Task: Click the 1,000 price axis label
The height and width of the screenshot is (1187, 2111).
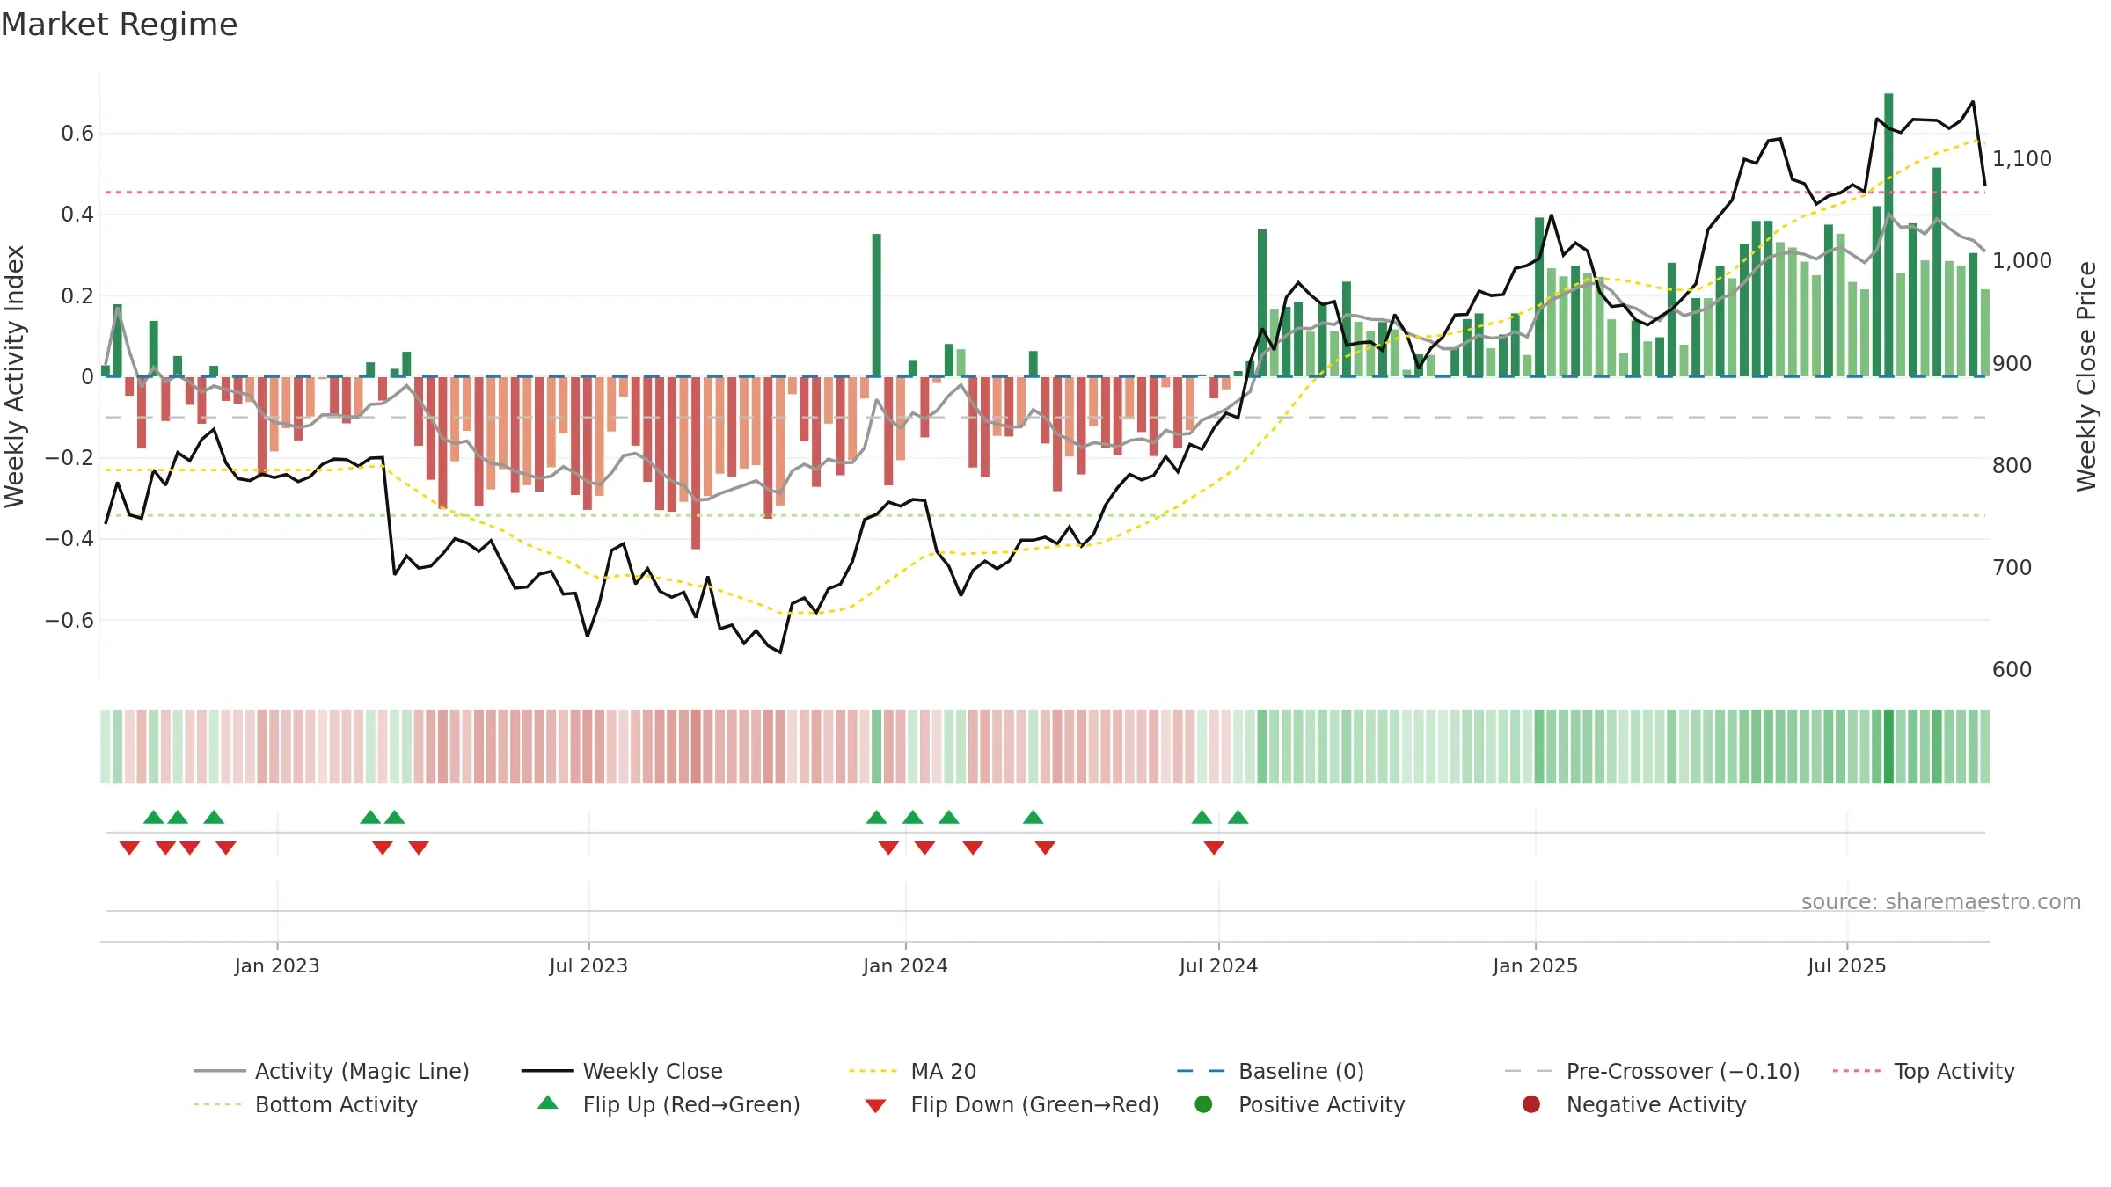Action: point(2021,260)
